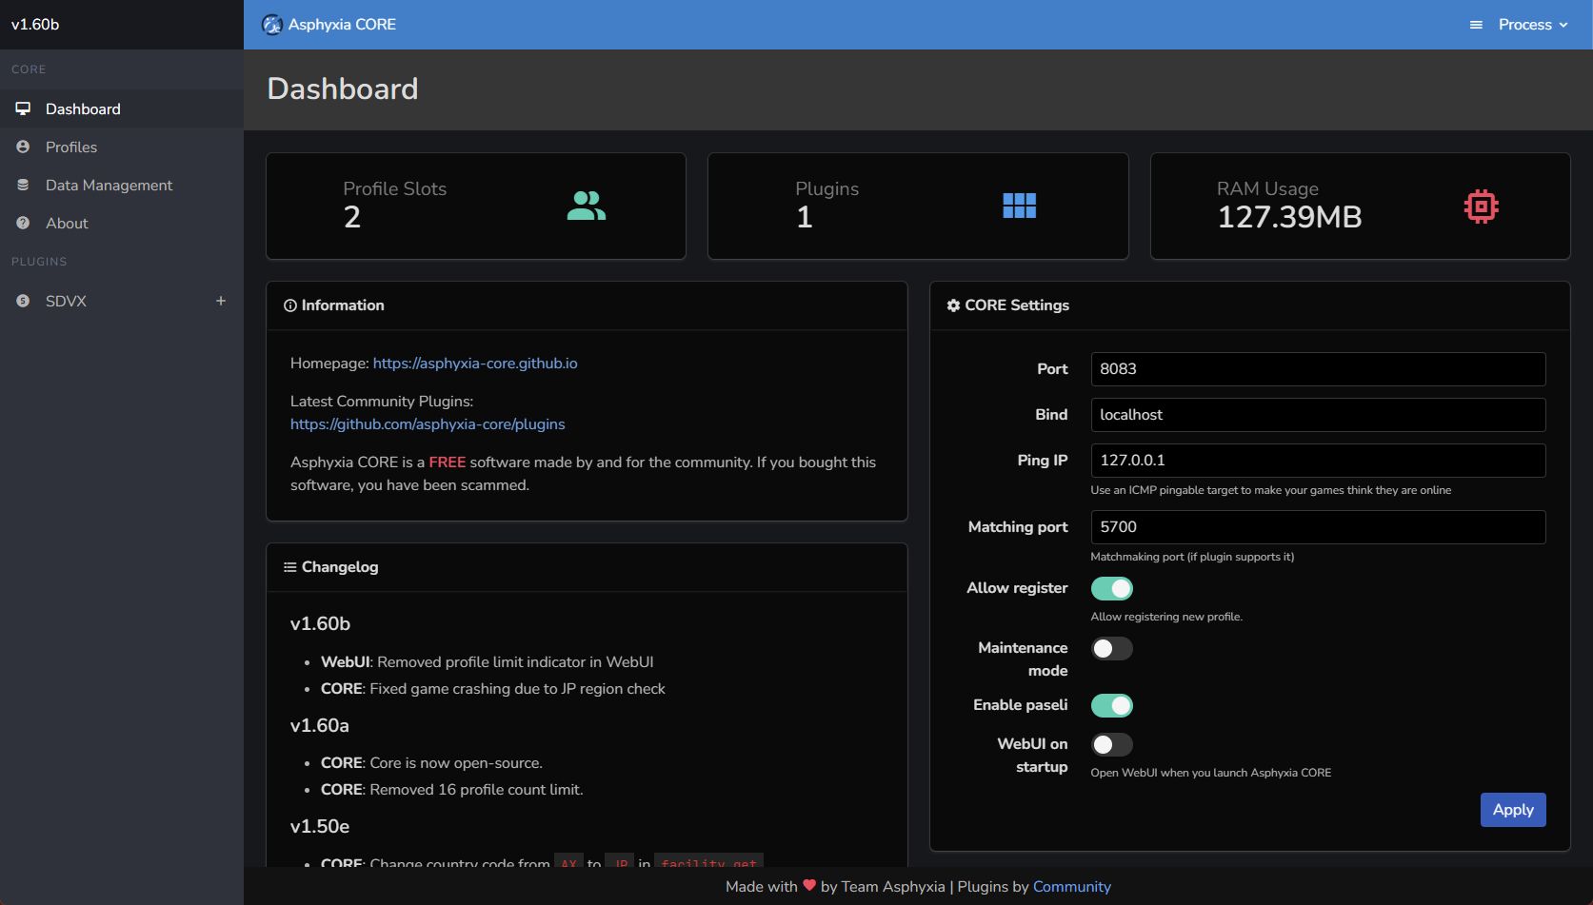Disable the Allow register toggle
This screenshot has height=905, width=1593.
(1111, 589)
